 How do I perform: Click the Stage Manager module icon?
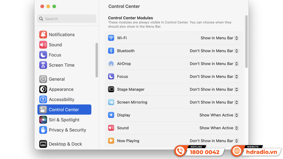[x=111, y=89]
